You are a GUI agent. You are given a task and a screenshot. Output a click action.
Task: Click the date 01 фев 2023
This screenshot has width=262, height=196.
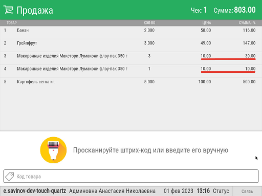pos(178,191)
